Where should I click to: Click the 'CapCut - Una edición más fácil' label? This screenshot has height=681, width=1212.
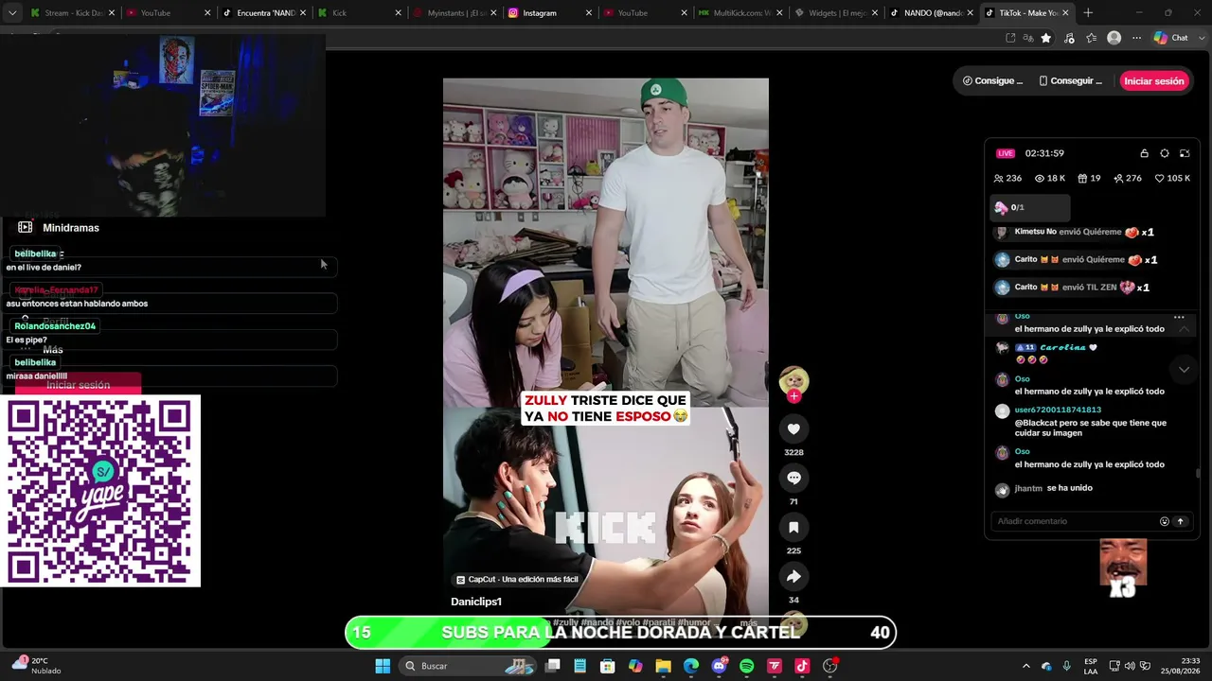(517, 580)
